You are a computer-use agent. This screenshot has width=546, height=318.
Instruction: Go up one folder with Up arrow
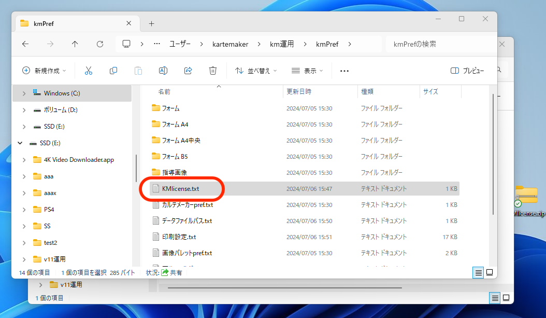pos(75,44)
